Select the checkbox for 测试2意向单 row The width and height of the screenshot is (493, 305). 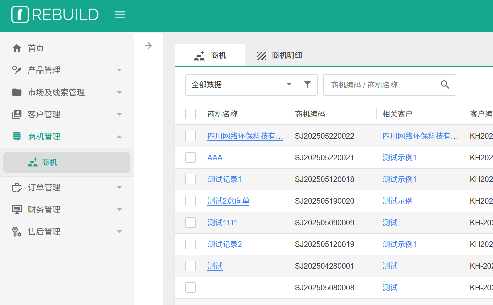coord(190,201)
